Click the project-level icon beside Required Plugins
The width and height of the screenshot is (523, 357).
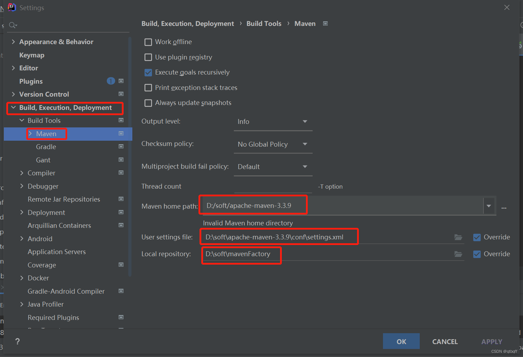click(x=121, y=317)
